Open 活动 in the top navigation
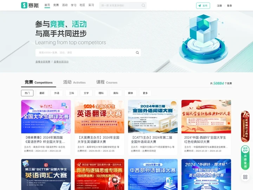The width and height of the screenshot is (253, 190). 65,5
